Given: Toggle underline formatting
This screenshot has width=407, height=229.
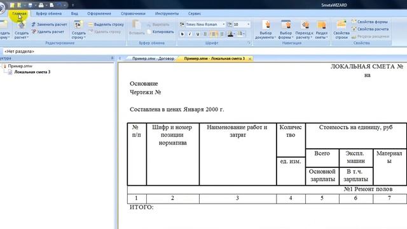Looking at the screenshot, I should 198,34.
